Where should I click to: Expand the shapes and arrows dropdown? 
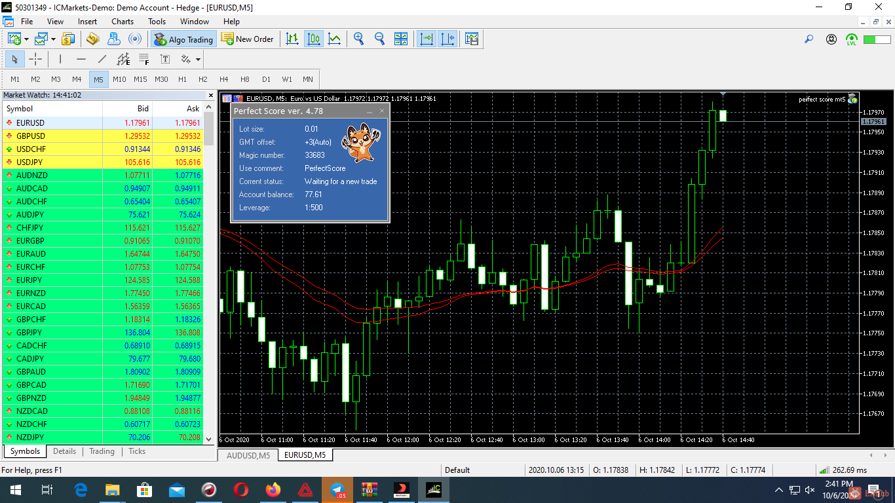pos(198,59)
